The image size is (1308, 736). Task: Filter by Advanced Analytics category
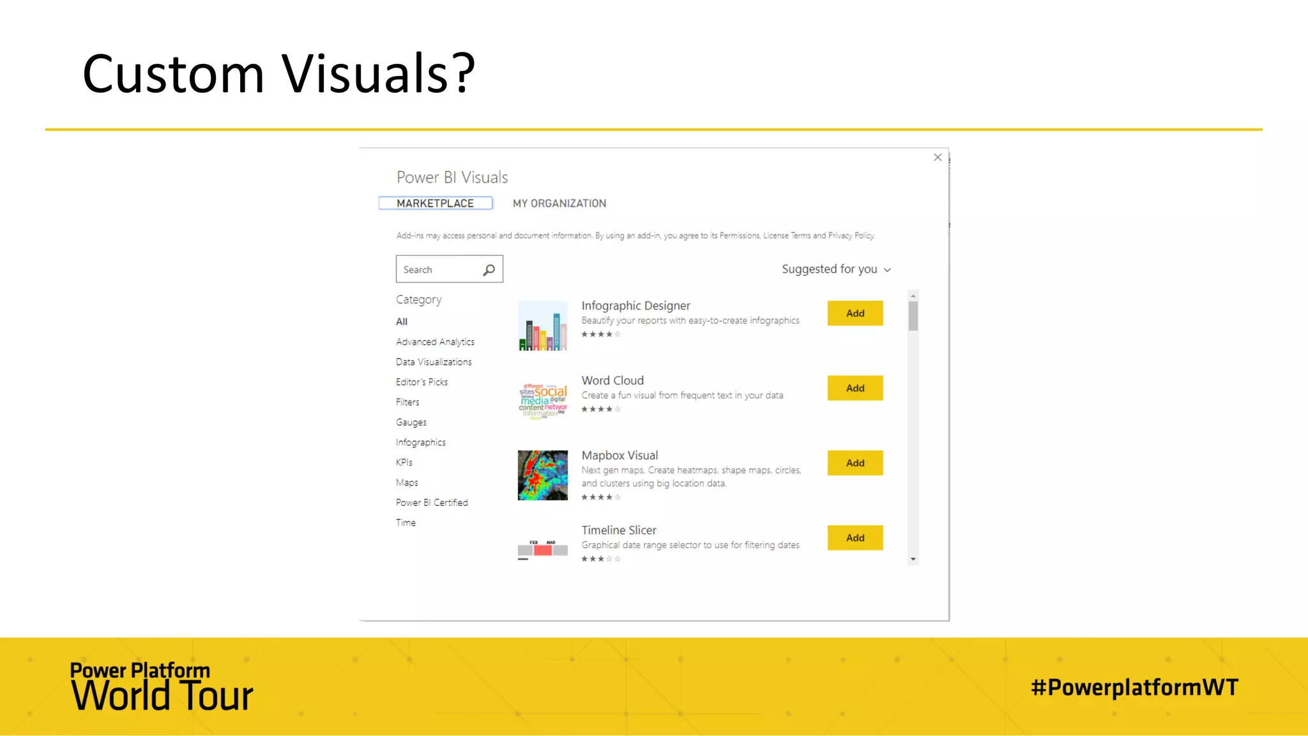point(435,342)
